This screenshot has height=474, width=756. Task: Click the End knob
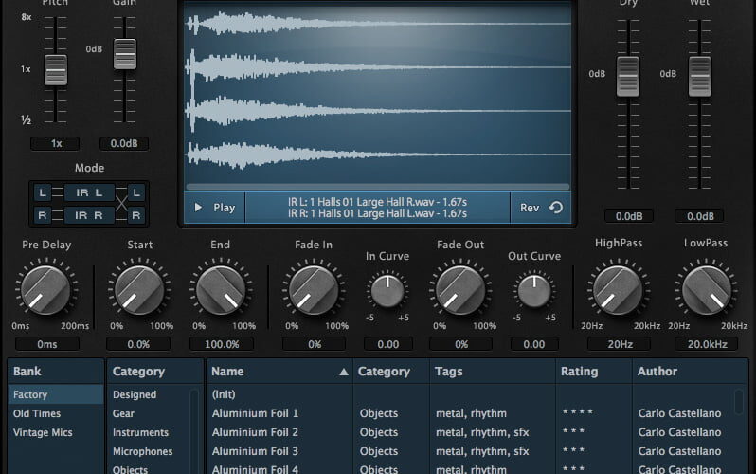click(220, 290)
